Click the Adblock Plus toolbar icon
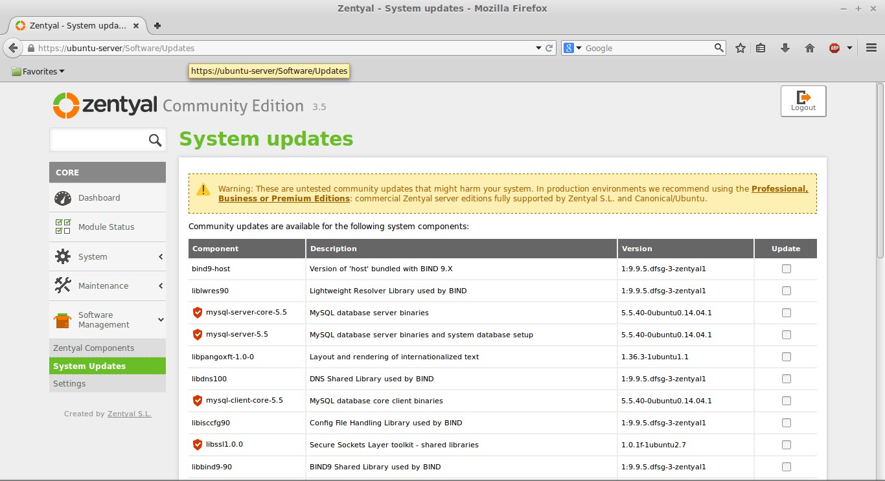The image size is (885, 481). coord(835,47)
